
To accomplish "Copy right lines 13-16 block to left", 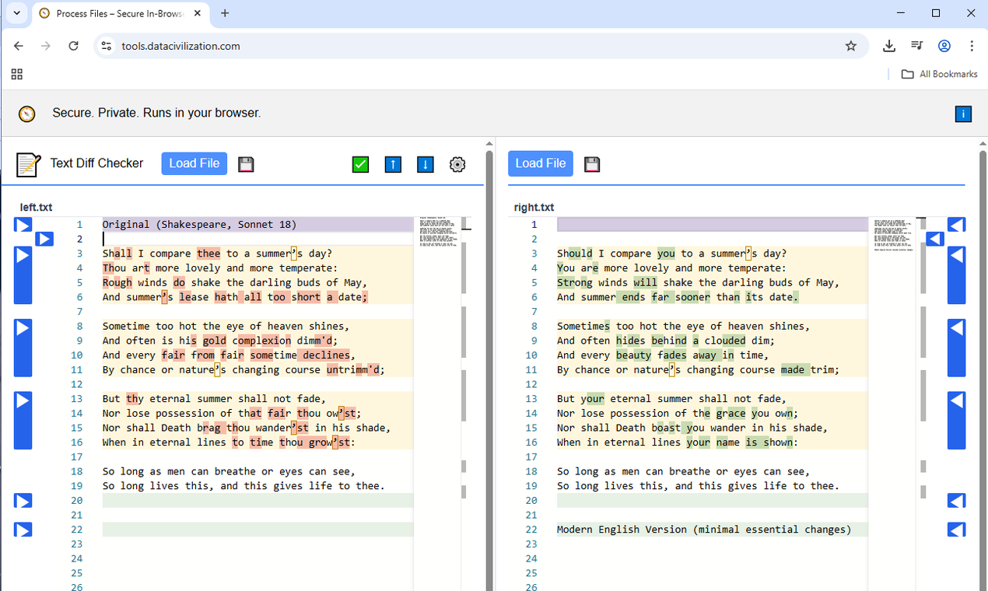I will coord(956,420).
